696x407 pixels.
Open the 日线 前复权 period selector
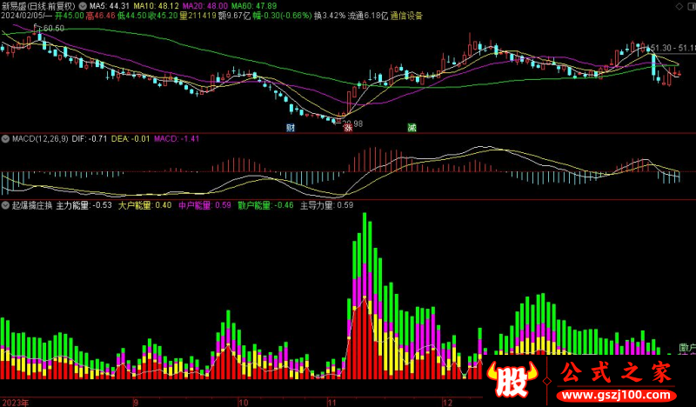point(52,5)
